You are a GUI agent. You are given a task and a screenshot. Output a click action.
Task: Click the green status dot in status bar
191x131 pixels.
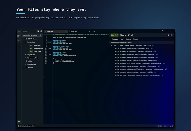pos(156,126)
